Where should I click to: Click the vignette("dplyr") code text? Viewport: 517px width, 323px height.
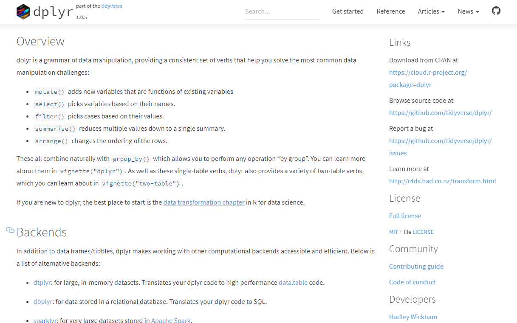(x=91, y=171)
